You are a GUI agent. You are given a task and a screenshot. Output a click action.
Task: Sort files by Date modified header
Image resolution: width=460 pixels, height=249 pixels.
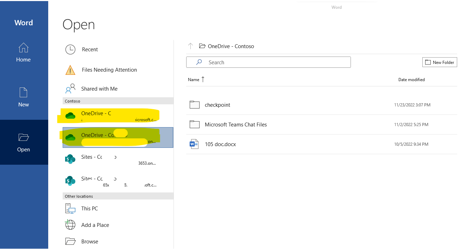coord(411,80)
